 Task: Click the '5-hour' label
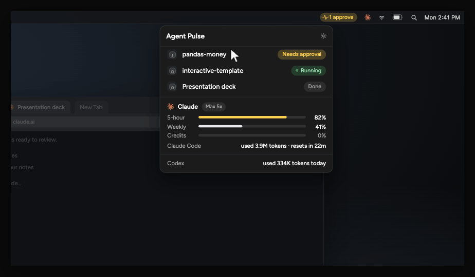176,117
